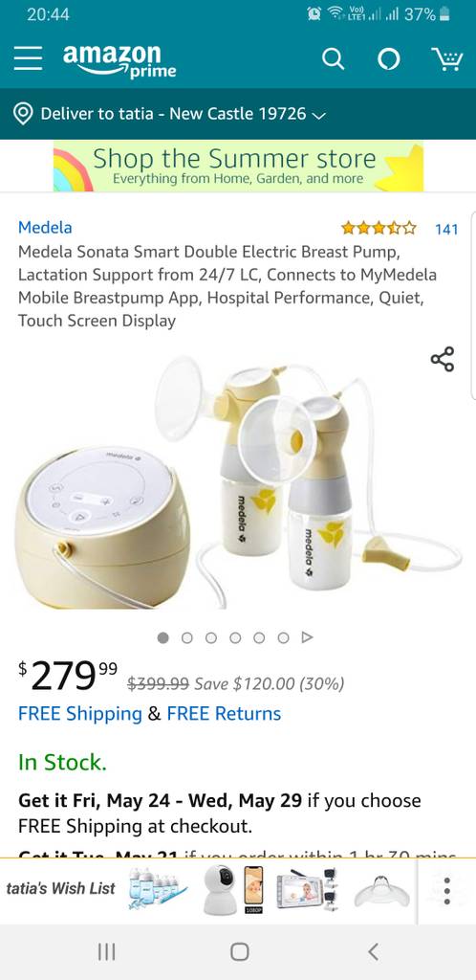Tap the share icon beside product image
Viewport: 476px width, 980px height.
443,360
